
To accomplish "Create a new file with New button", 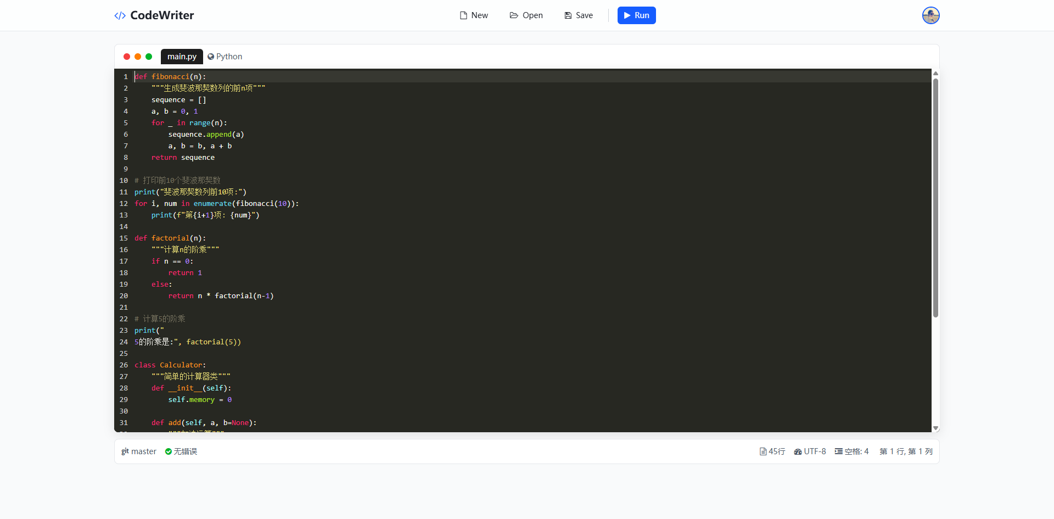I will click(x=474, y=15).
